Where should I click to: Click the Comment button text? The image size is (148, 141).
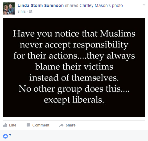(x=41, y=125)
